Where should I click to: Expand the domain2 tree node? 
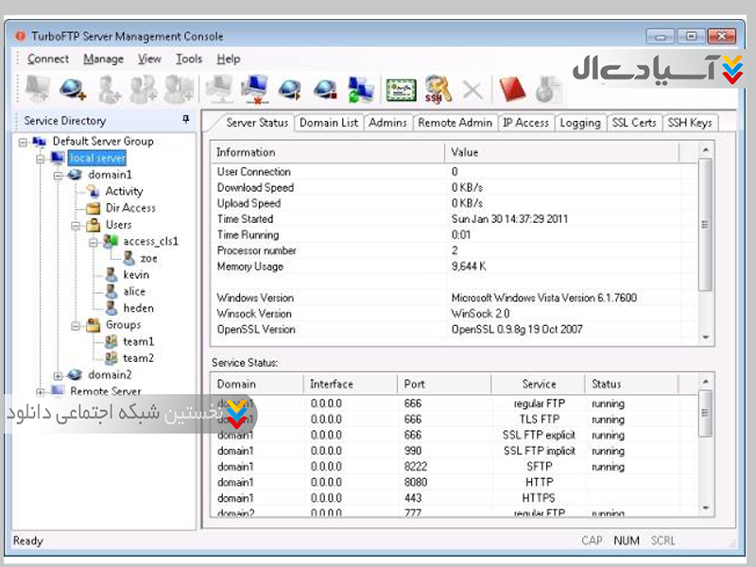coord(58,375)
